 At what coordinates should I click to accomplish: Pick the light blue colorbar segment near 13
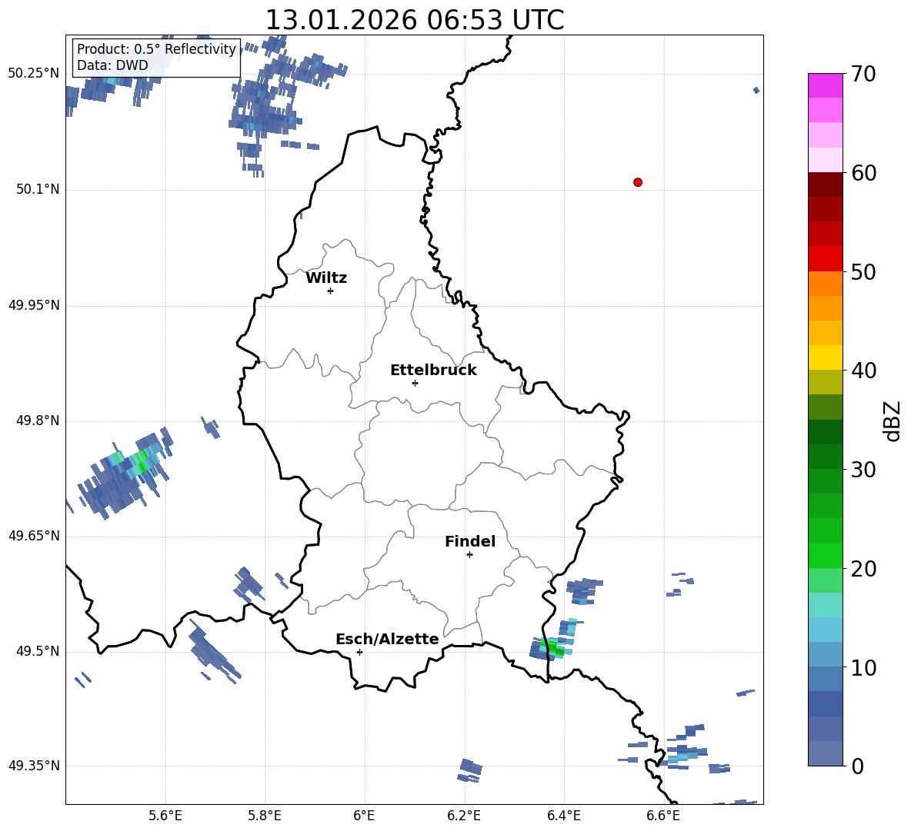825,630
